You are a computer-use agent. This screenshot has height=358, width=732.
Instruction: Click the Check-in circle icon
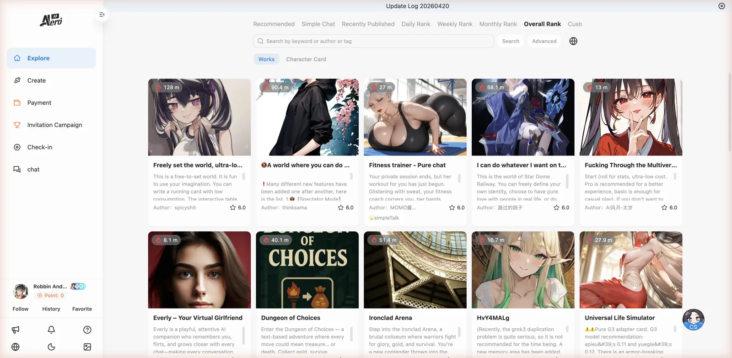pos(17,147)
